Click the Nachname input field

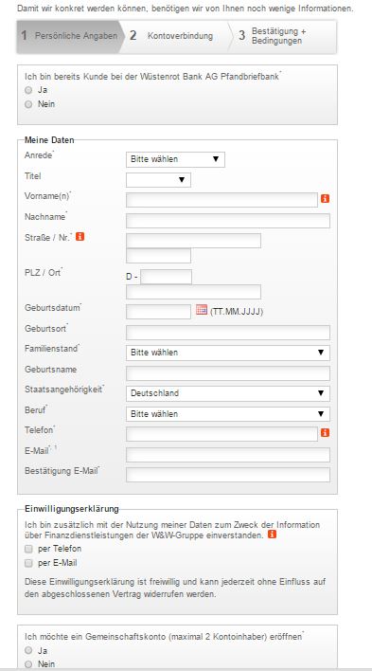[x=228, y=221]
